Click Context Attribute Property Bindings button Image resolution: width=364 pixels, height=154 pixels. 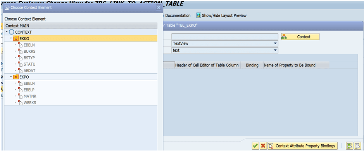tap(302, 146)
